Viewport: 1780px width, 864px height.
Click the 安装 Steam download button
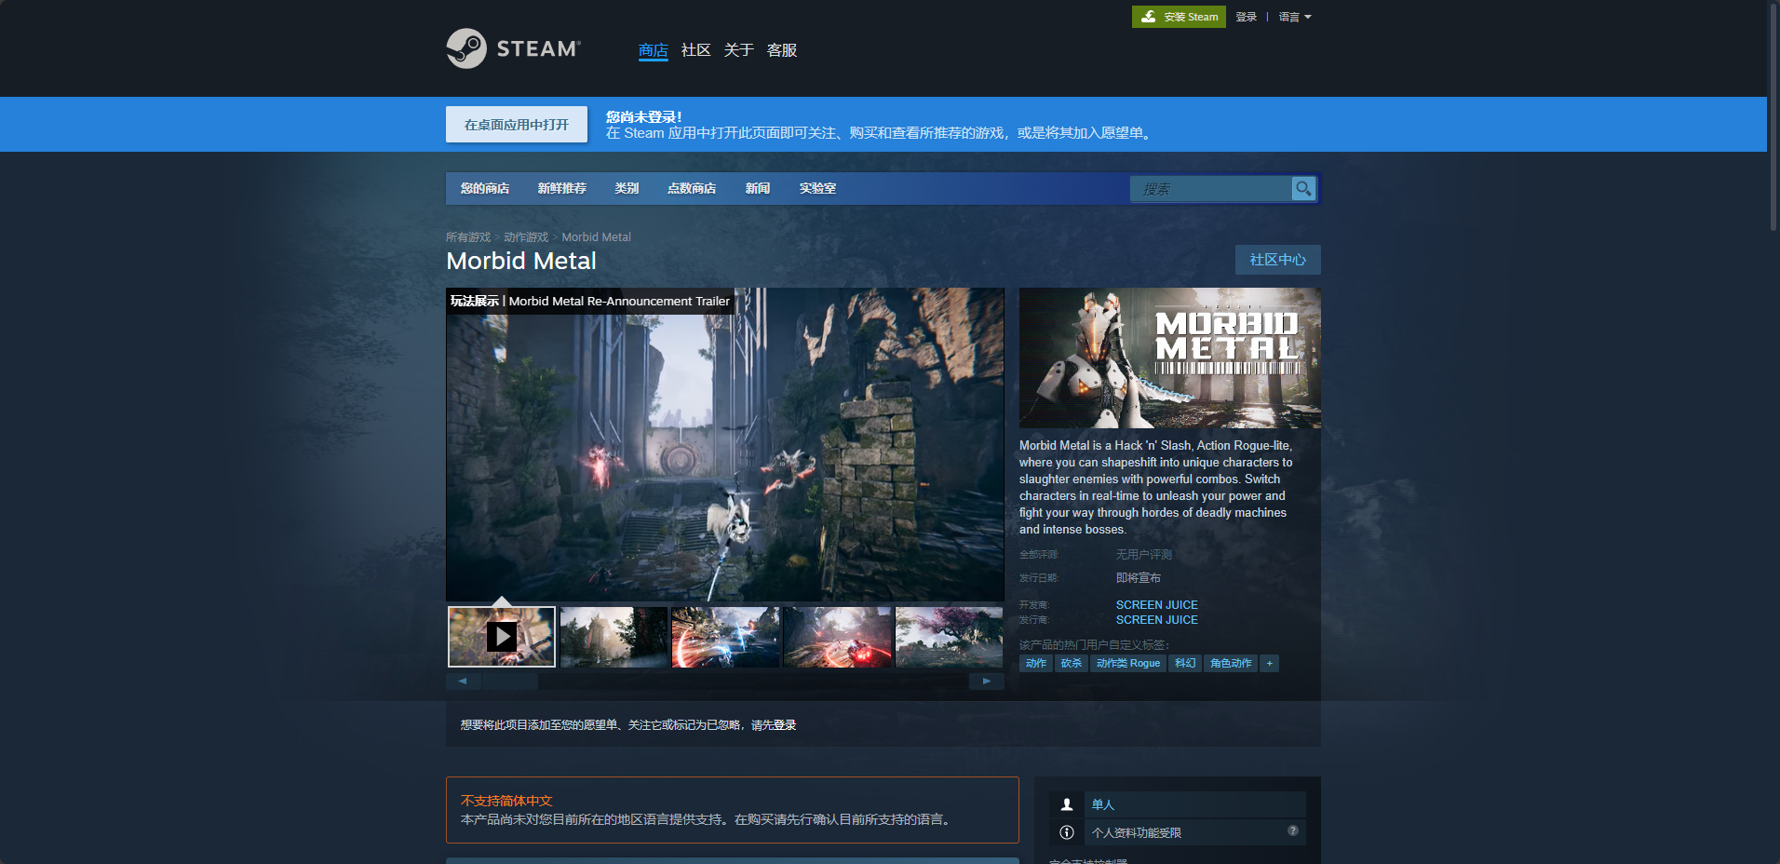click(1179, 17)
